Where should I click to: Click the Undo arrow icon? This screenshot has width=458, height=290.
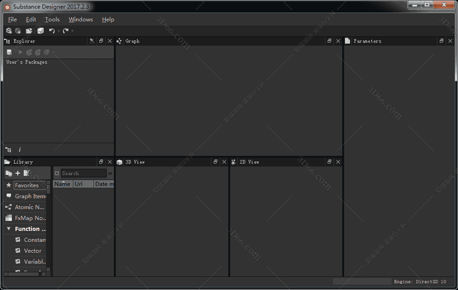pyautogui.click(x=52, y=31)
